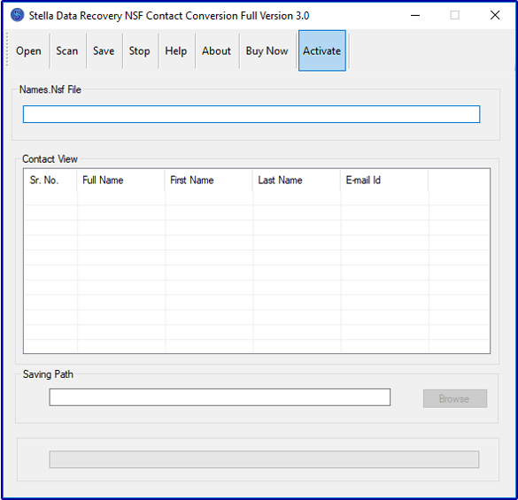This screenshot has width=518, height=500.
Task: Click the Last Name column header
Action: [x=297, y=180]
